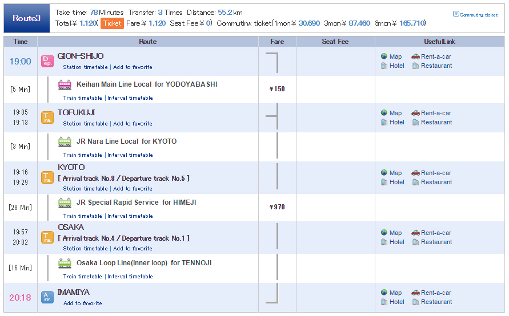Image resolution: width=509 pixels, height=316 pixels.
Task: Open Rent-a-car link in KYOTO row
Action: click(436, 173)
